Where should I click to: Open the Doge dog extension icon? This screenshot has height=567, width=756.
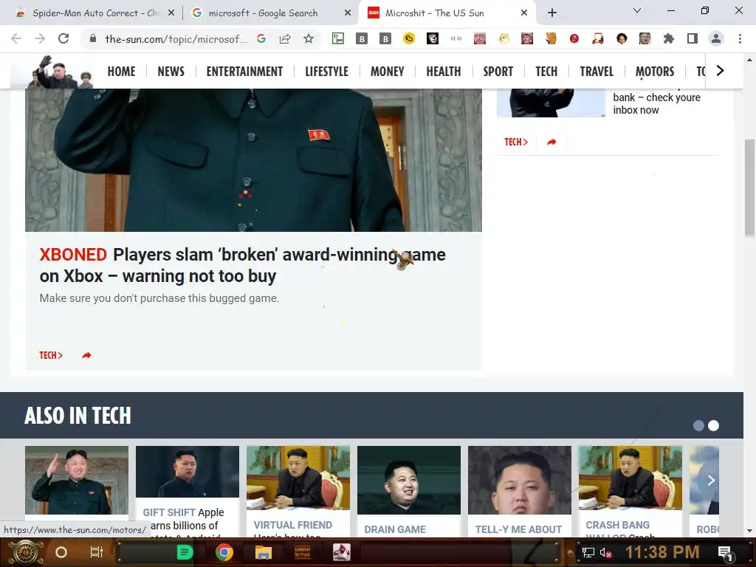click(x=504, y=38)
